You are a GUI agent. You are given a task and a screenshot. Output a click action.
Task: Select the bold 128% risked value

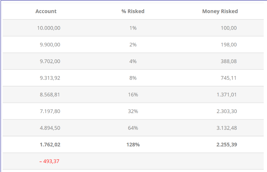pos(133,145)
